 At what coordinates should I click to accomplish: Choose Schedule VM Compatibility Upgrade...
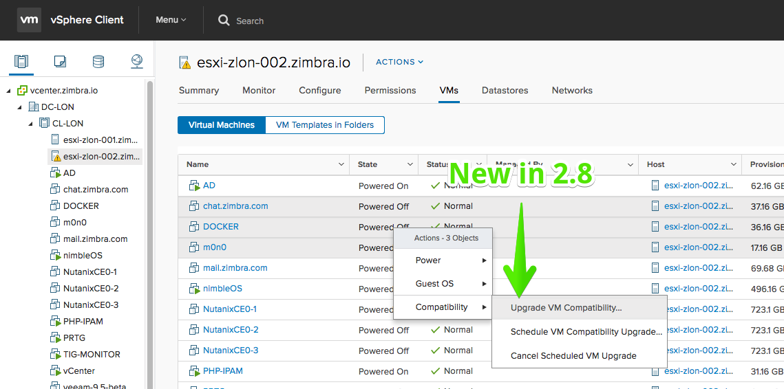point(580,331)
